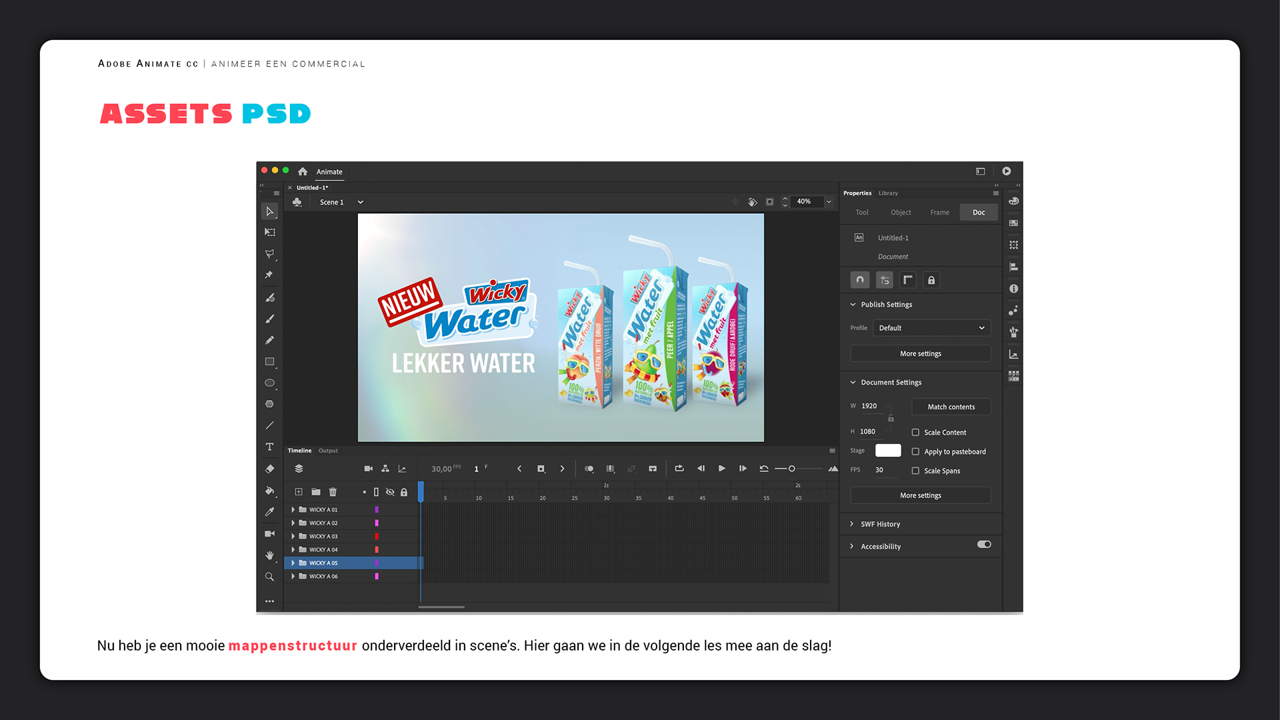
Task: Expand the SWF History section
Action: 852,524
